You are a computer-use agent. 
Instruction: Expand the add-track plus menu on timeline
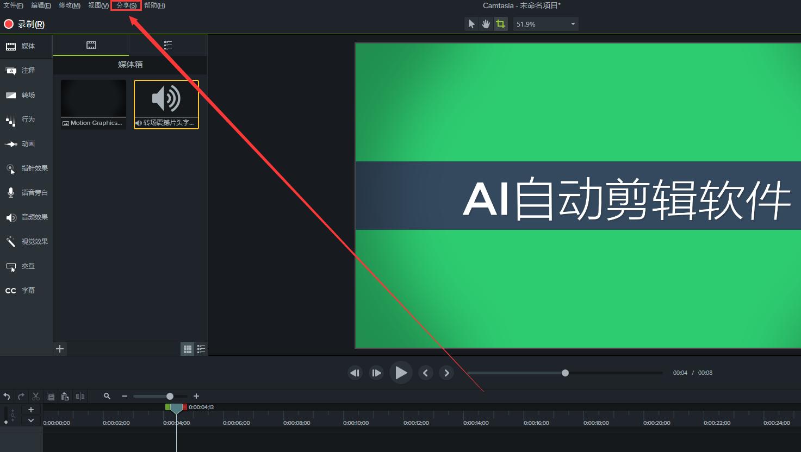(x=31, y=409)
